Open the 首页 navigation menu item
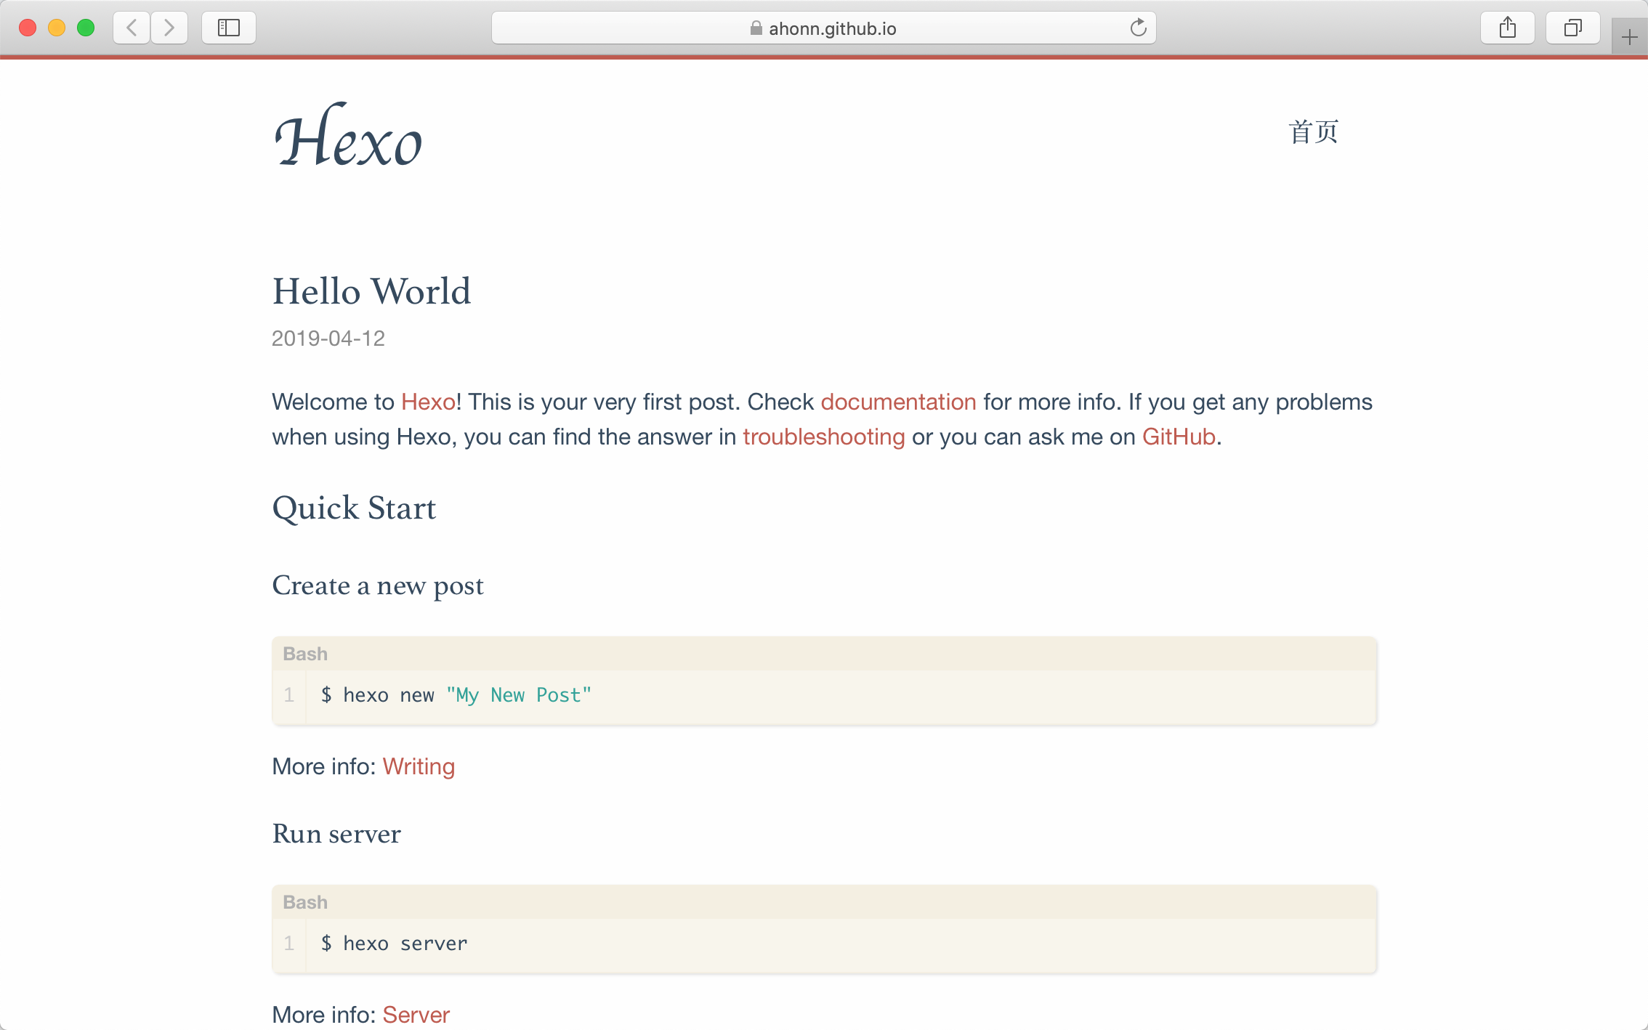 1313,132
